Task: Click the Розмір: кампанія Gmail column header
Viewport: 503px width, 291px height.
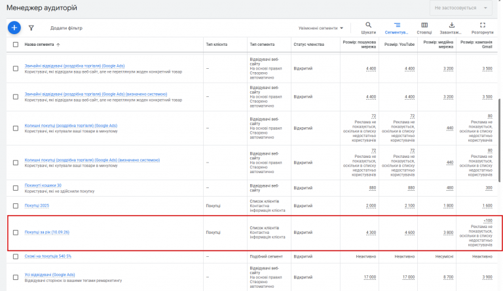Action: pos(476,45)
